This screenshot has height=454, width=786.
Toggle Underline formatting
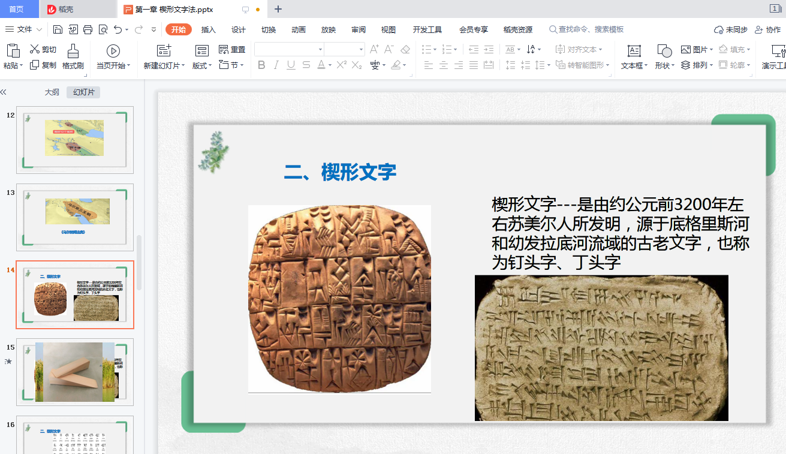[x=291, y=65]
